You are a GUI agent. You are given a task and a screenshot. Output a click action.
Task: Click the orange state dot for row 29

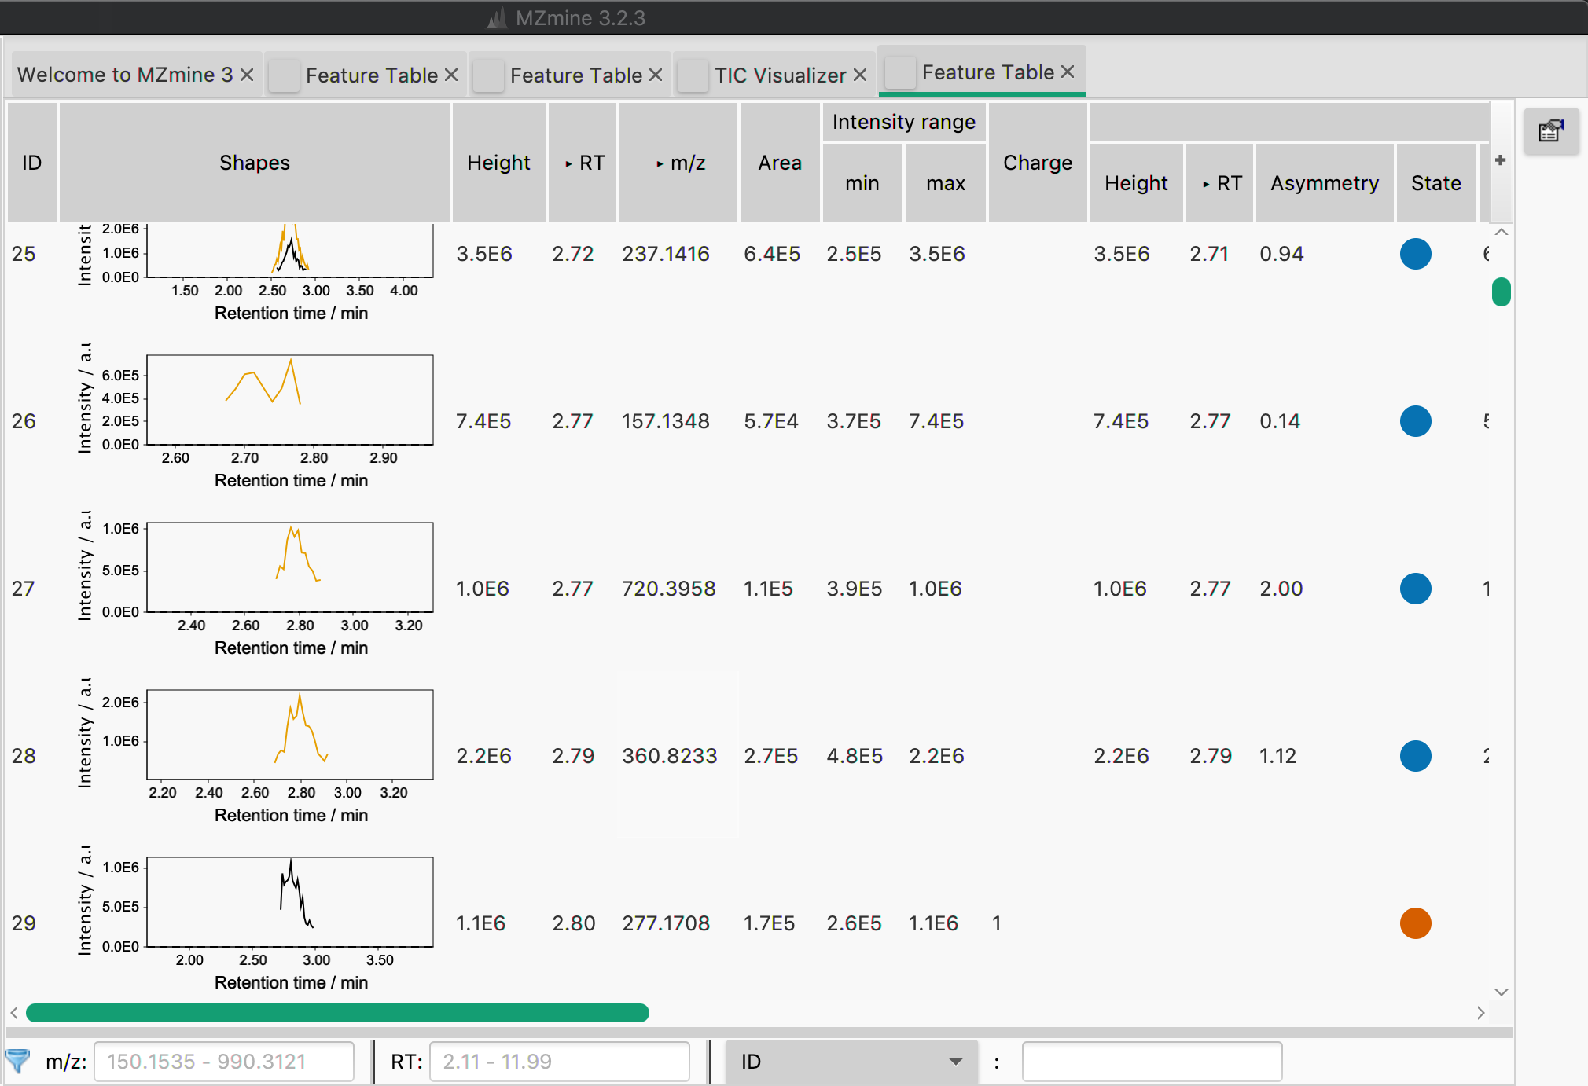pos(1415,923)
